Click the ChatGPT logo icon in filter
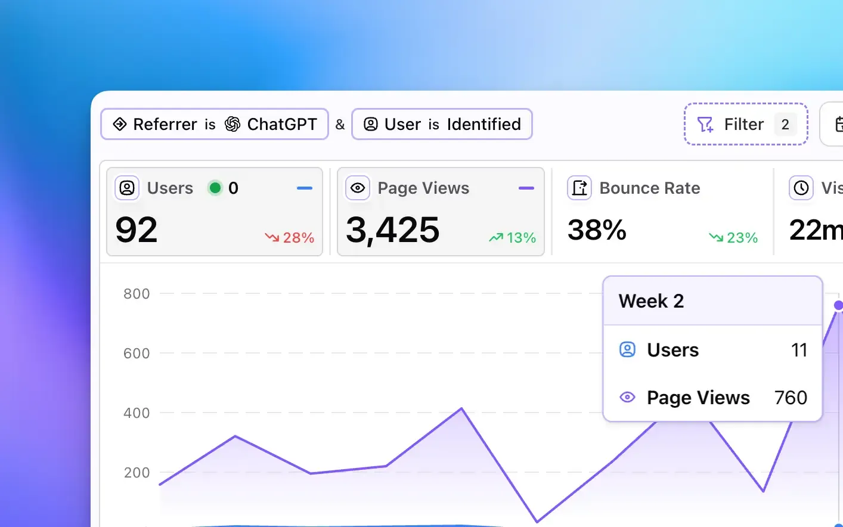The height and width of the screenshot is (527, 843). tap(233, 124)
